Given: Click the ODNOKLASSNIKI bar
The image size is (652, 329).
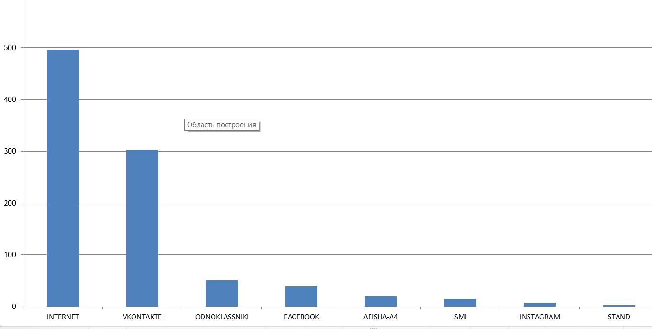Looking at the screenshot, I should coord(222,293).
